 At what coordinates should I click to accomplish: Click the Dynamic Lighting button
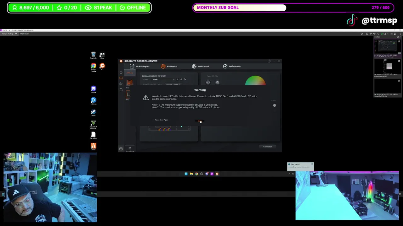(x=173, y=84)
